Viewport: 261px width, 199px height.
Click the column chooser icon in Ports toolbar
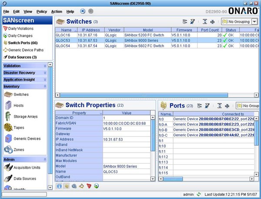(x=199, y=106)
